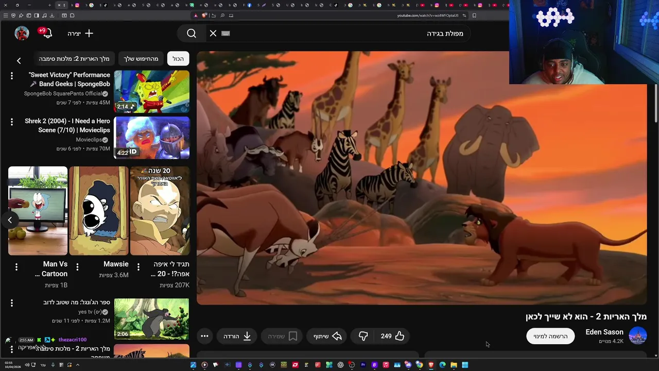The width and height of the screenshot is (659, 371).
Task: Open Jungle Book 'מה שטוב לדוב' thumbnail
Action: 151,319
